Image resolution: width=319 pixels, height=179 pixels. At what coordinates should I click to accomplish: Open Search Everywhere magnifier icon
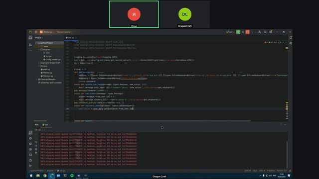(265, 32)
